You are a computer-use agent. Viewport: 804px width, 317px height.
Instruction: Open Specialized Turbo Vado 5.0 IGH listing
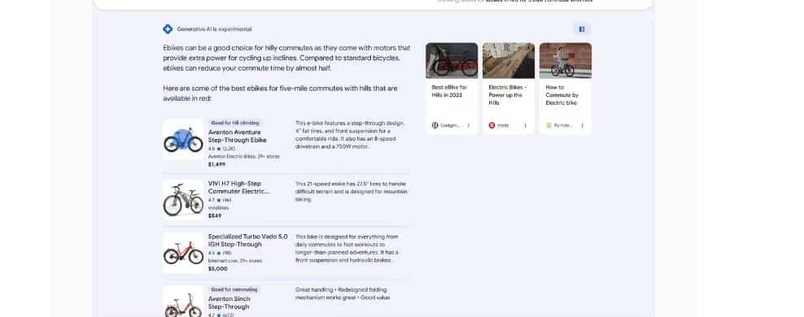click(x=247, y=241)
